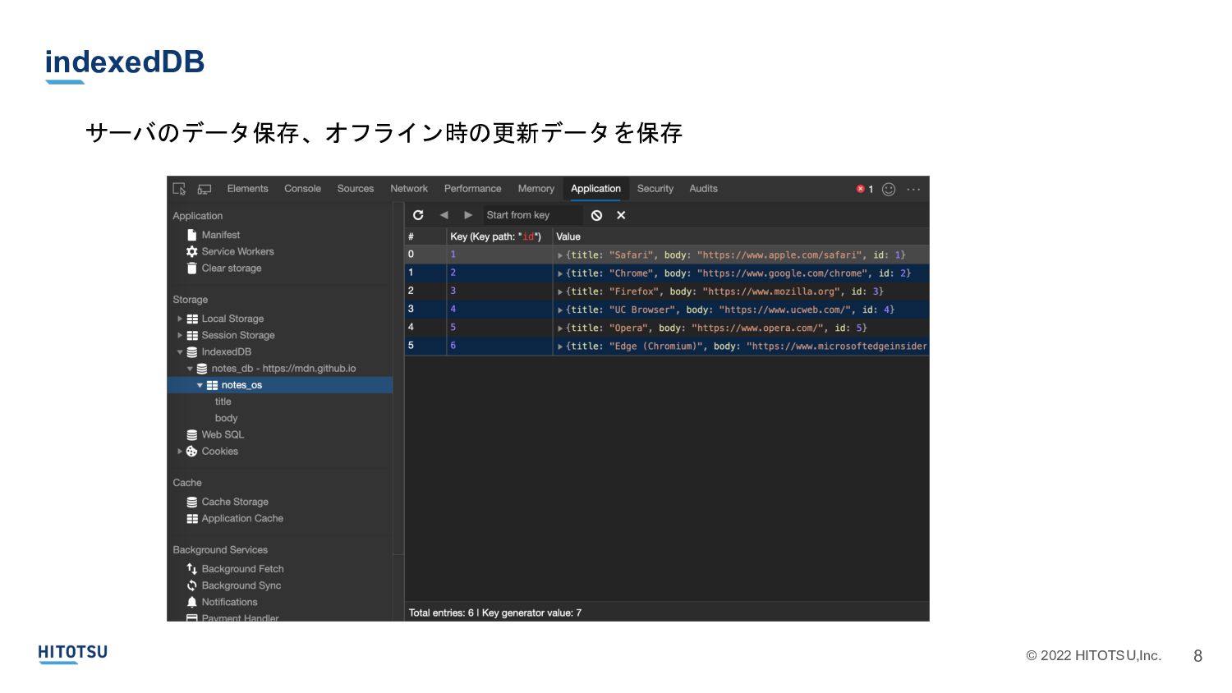Expand the Opera entry value
Screen dimensions: 1232x693
pyautogui.click(x=560, y=328)
